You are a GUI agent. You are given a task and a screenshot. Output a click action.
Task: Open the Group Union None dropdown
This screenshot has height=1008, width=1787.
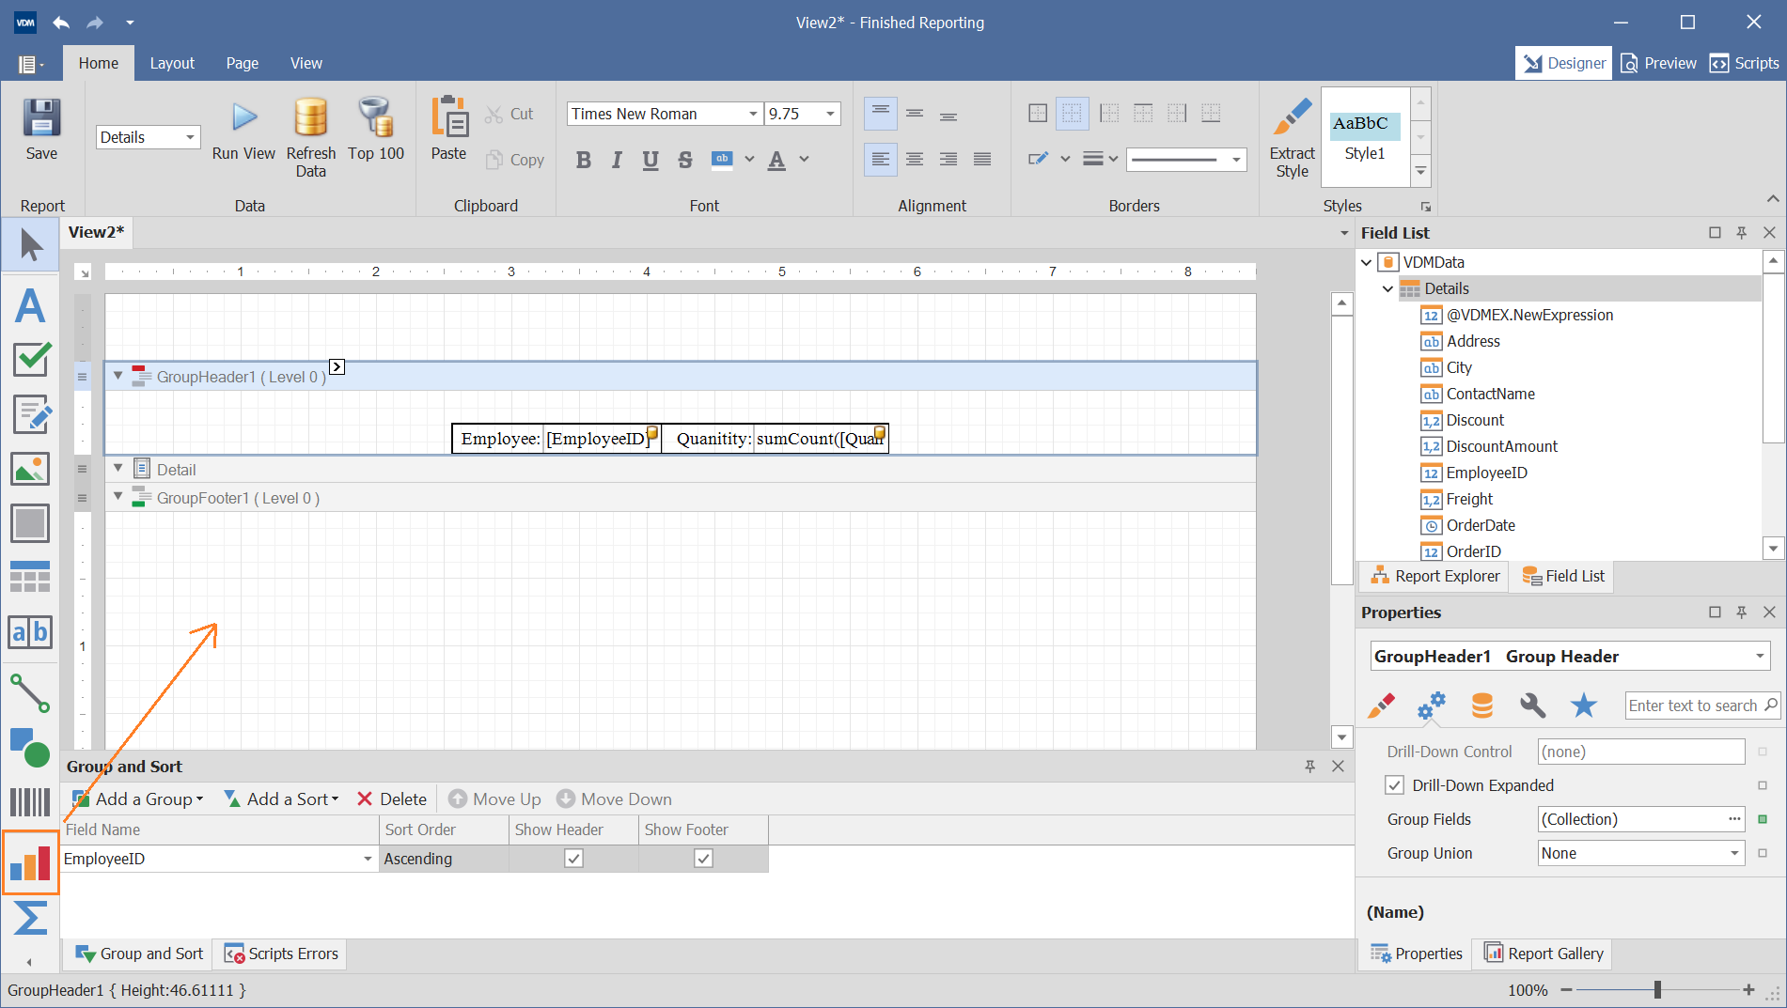click(1734, 853)
